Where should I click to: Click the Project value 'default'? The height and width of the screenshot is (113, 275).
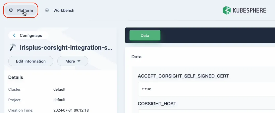click(59, 100)
